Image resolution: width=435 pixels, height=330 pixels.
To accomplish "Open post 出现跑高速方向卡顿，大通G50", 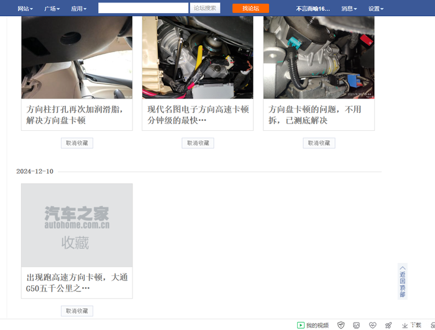I will [77, 283].
